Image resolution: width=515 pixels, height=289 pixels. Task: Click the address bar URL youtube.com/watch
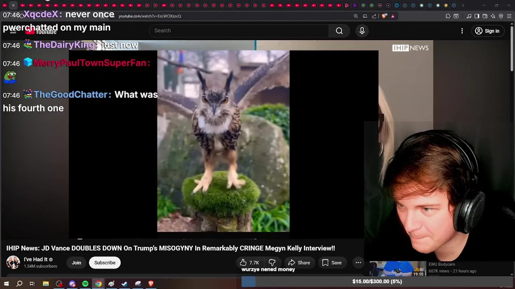point(150,16)
